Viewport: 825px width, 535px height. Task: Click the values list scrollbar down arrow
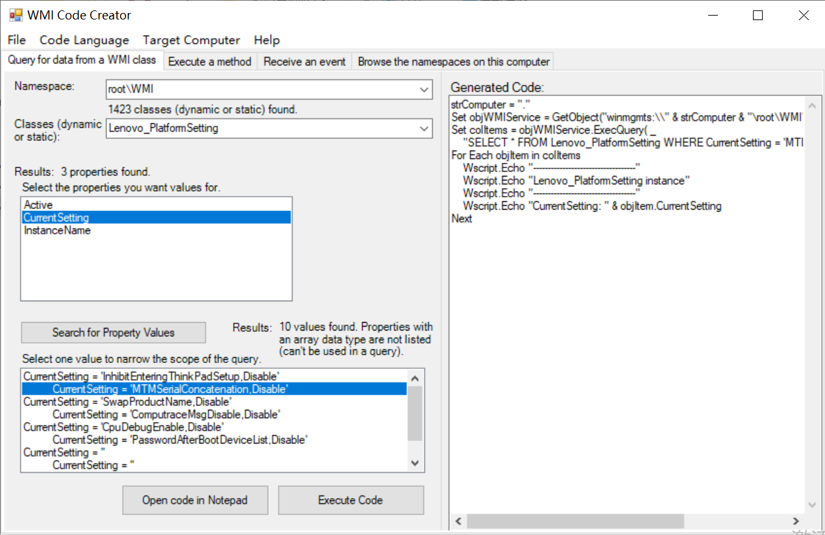tap(414, 463)
